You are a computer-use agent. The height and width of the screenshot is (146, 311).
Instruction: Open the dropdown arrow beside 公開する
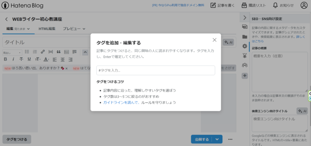click(217, 139)
